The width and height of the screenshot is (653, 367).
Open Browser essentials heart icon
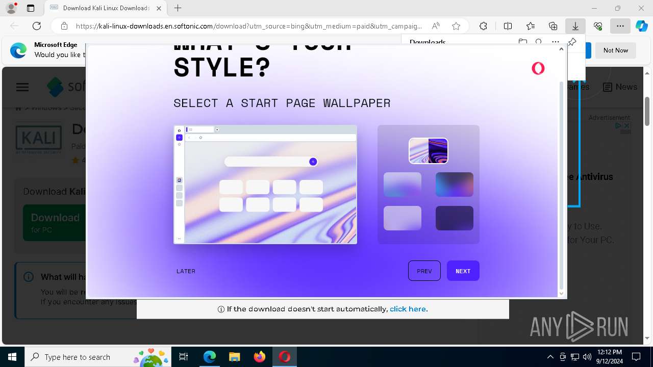coord(598,26)
